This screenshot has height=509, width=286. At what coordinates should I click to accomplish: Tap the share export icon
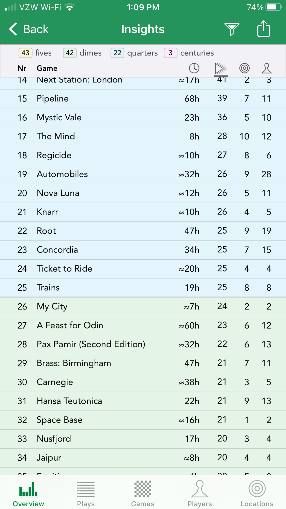click(263, 29)
